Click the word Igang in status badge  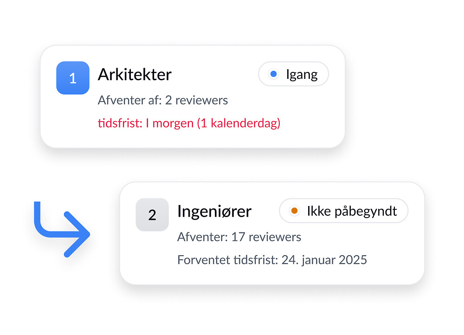[302, 75]
